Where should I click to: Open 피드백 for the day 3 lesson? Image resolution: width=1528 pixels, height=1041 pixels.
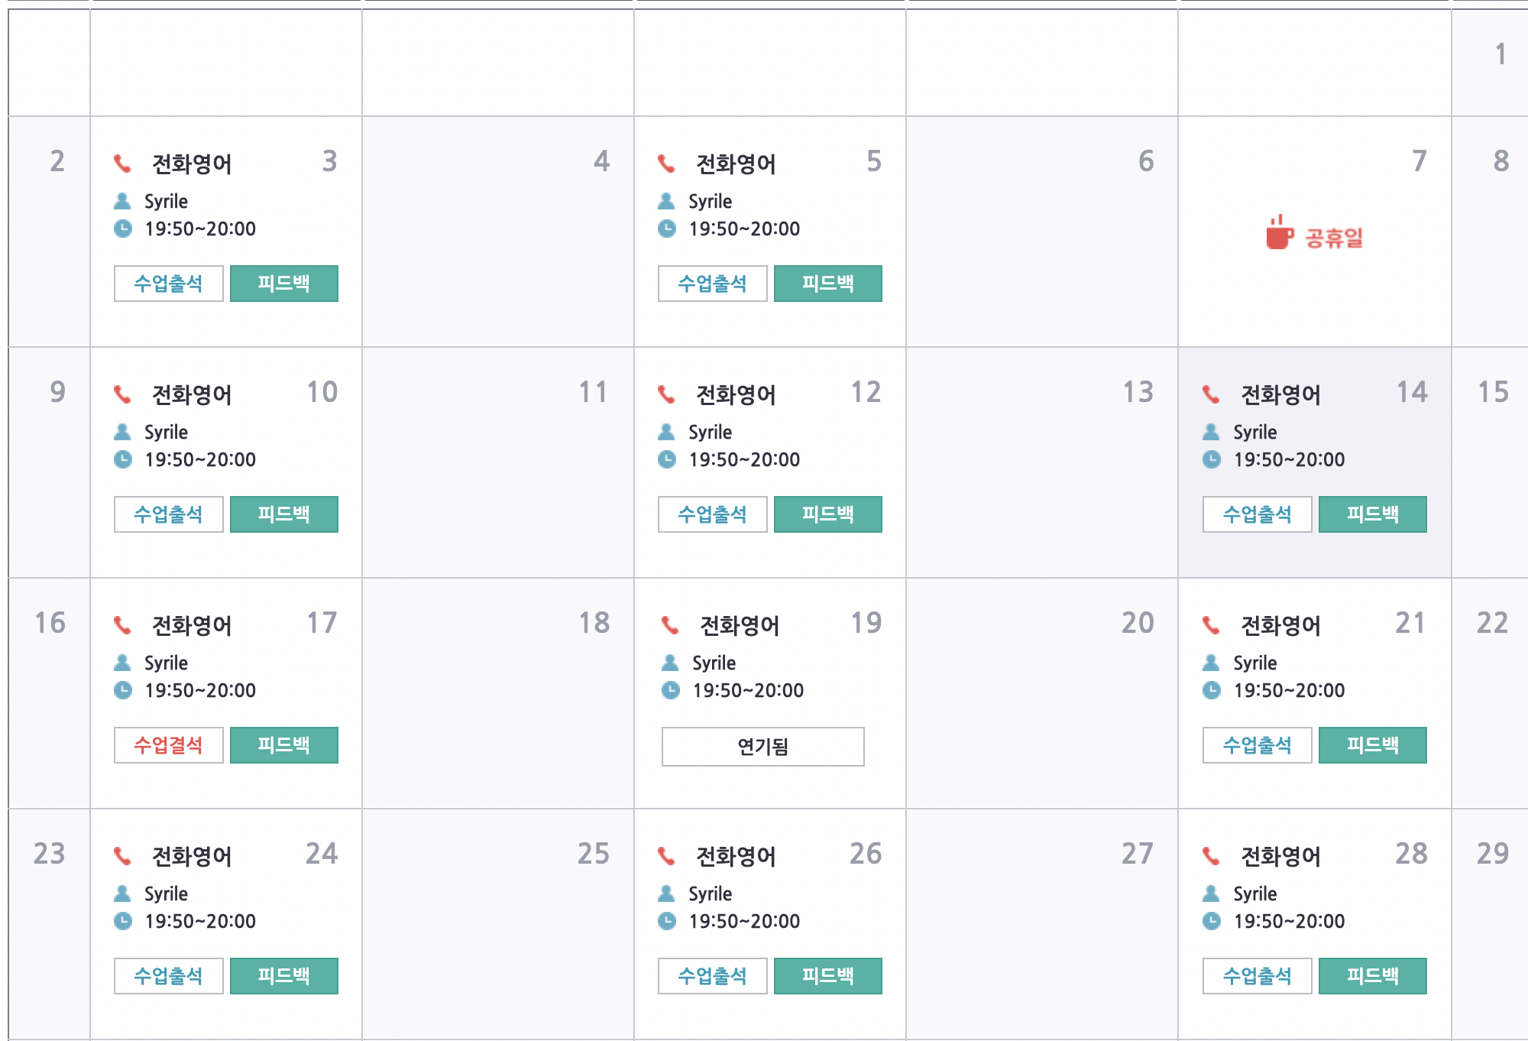click(283, 284)
